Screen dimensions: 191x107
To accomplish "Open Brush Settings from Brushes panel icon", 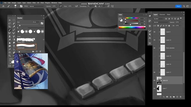I will point(42,23).
